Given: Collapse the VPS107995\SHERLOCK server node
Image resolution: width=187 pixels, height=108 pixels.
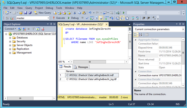Looking at the screenshot, I should (x=6, y=34).
